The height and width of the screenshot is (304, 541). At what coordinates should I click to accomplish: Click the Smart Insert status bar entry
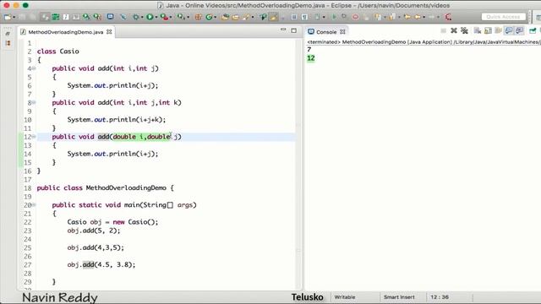(x=399, y=297)
